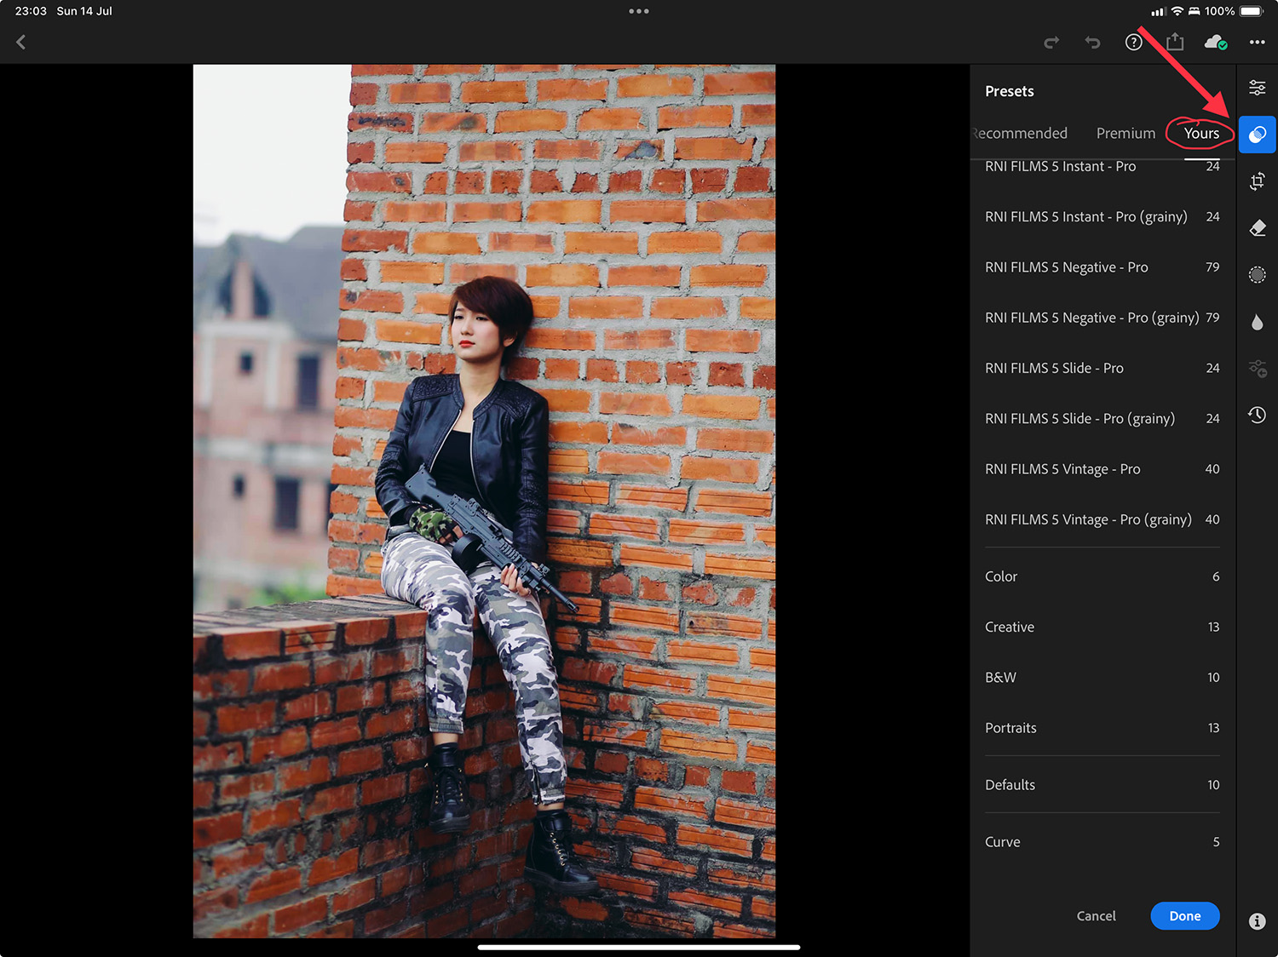Open the Premium presets tab
The height and width of the screenshot is (957, 1278).
point(1125,133)
